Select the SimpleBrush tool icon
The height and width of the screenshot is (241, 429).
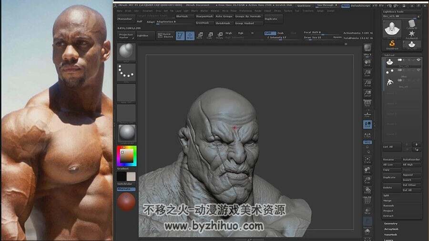[x=392, y=45]
